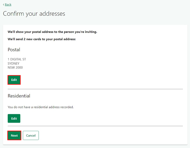Screen dimensions: 190x148
Task: Click the Back chevron arrow icon
Action: [4, 5]
